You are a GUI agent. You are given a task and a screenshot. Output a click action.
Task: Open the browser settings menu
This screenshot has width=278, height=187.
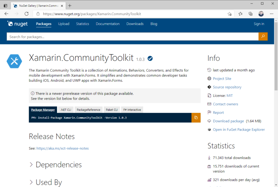point(272,14)
